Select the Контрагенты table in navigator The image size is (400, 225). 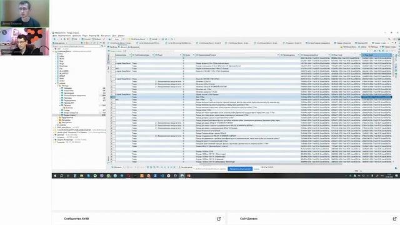point(69,91)
